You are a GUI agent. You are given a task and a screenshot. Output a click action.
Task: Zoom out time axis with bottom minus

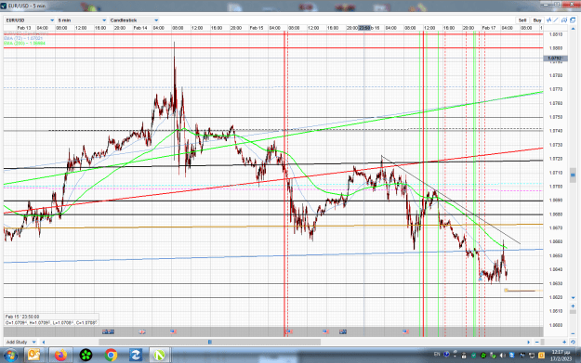537,343
